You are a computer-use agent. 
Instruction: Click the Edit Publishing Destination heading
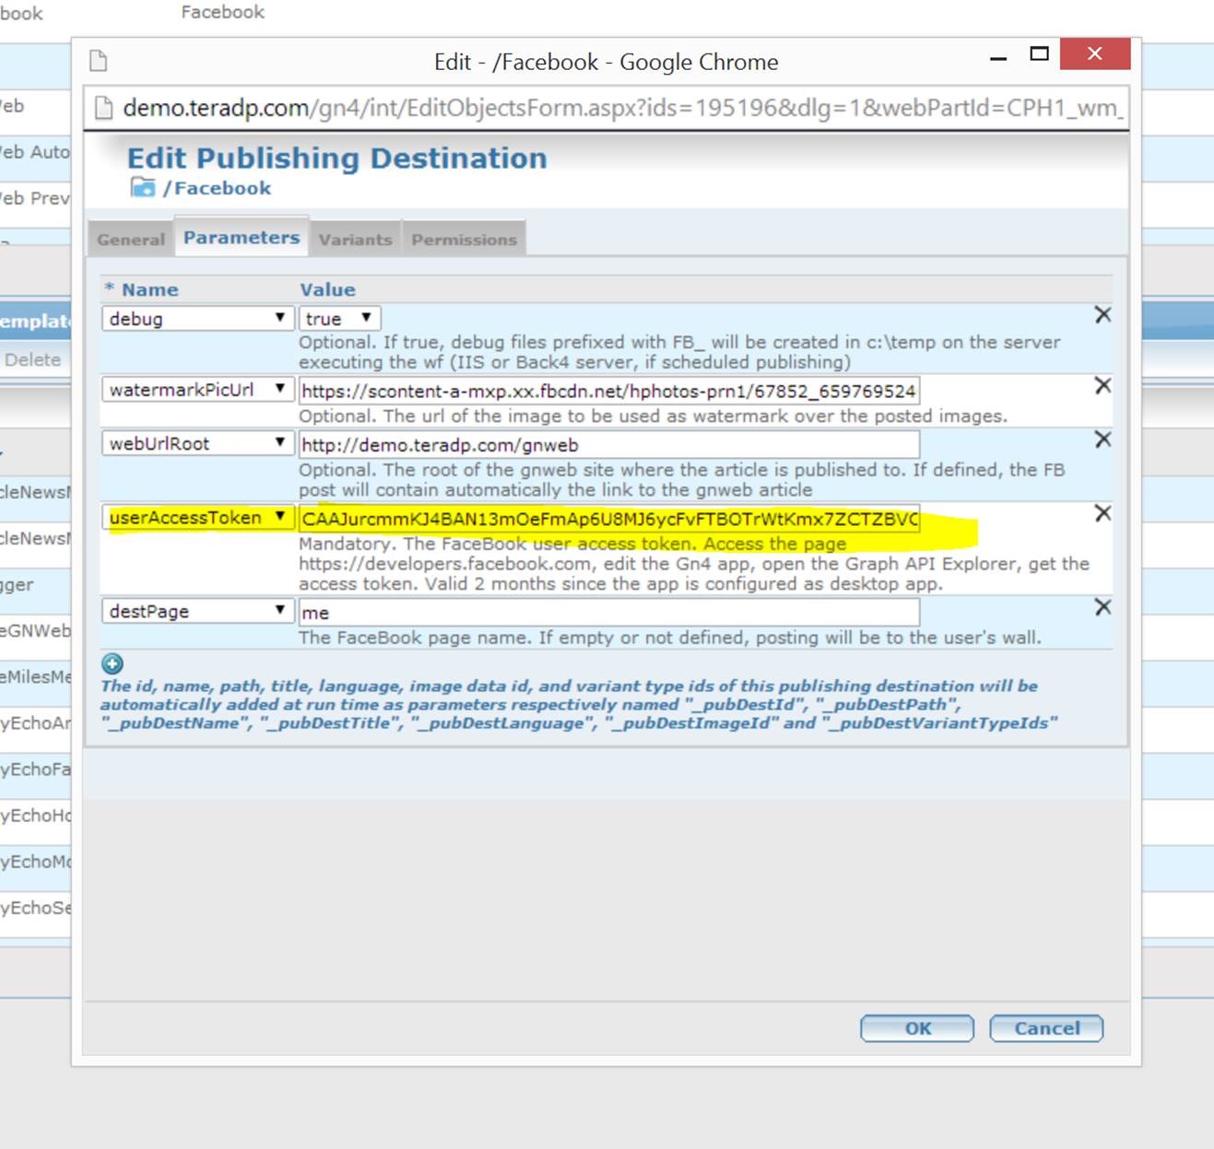(336, 158)
